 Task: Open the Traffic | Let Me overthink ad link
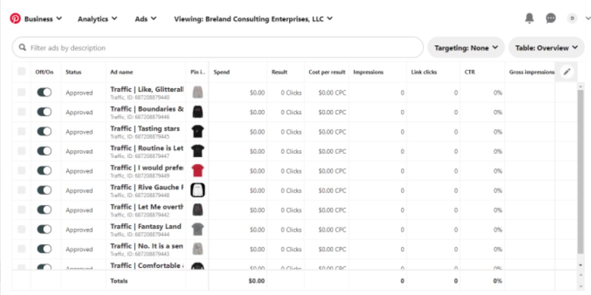146,207
